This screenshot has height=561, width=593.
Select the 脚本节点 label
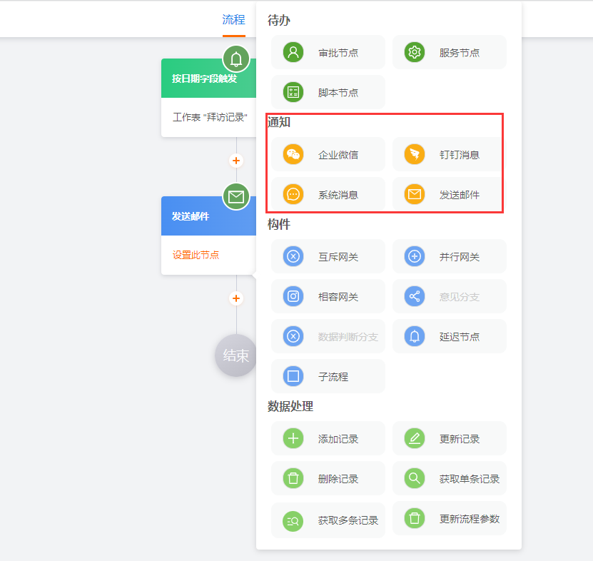click(338, 93)
